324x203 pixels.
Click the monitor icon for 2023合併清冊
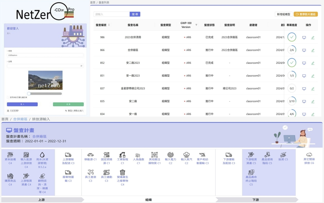304,37
